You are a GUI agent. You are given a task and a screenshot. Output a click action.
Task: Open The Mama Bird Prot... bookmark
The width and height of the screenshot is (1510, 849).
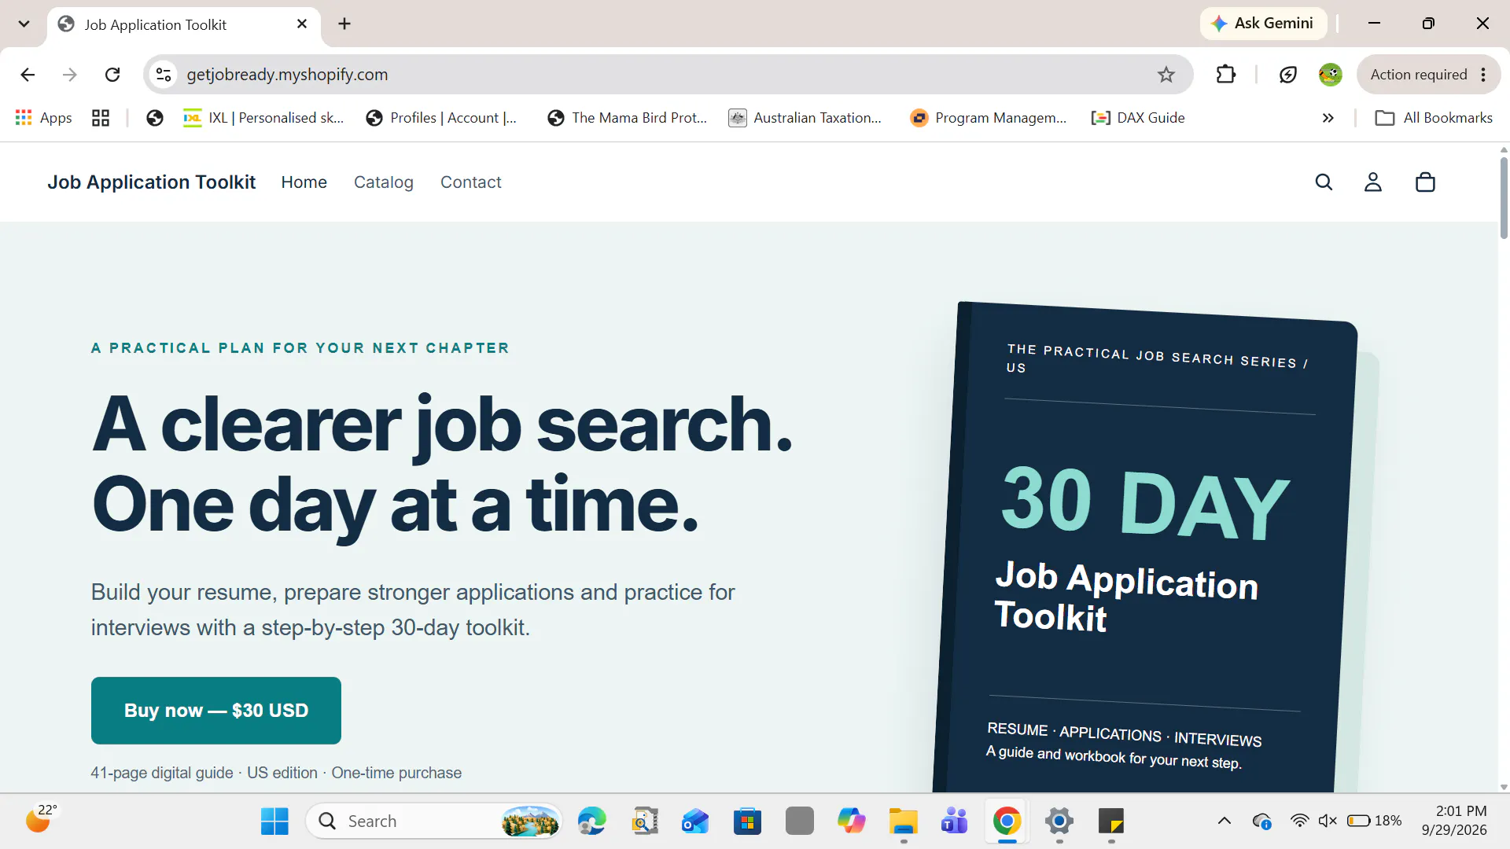628,118
